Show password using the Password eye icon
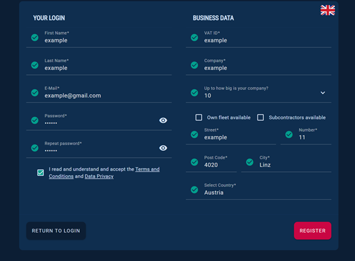355x261 pixels. point(163,120)
